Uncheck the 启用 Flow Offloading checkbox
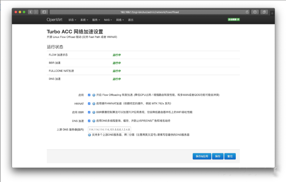The height and width of the screenshot is (182, 286). [x=89, y=95]
